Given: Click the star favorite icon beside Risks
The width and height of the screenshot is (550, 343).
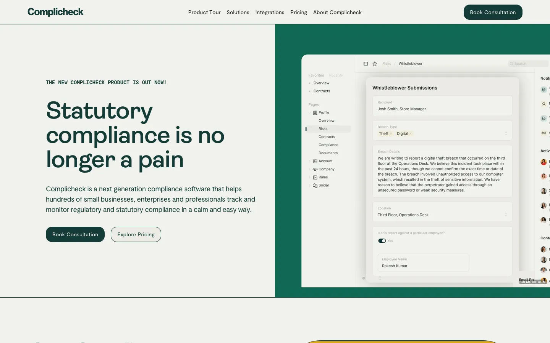Looking at the screenshot, I should tap(375, 64).
